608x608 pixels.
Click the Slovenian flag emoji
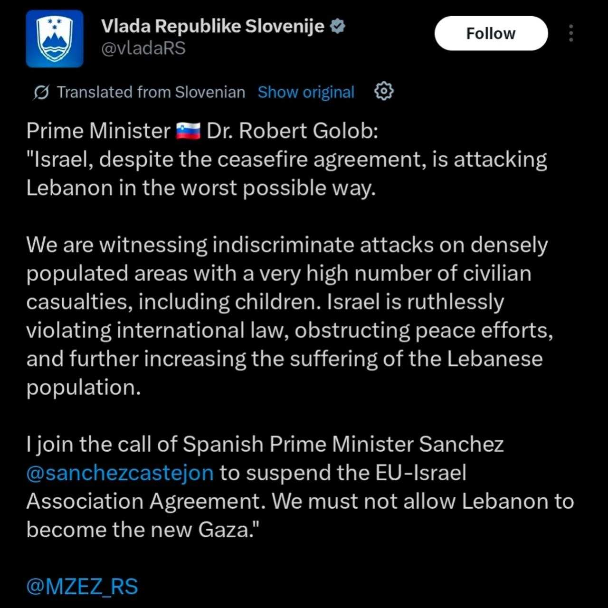188,131
